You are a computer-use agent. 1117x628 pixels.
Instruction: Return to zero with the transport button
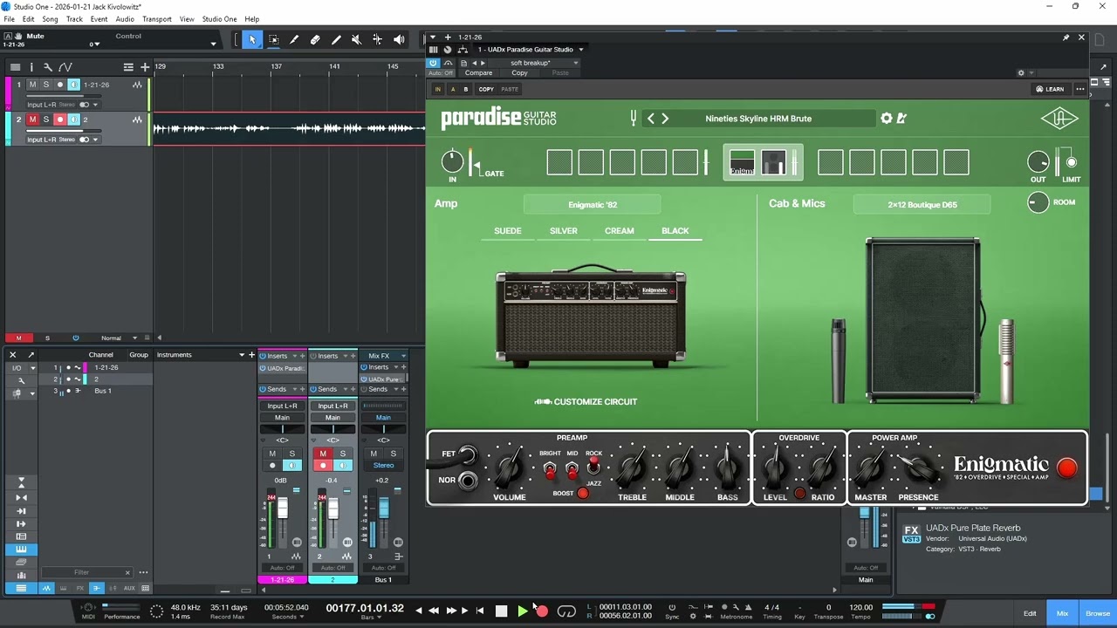pos(480,611)
